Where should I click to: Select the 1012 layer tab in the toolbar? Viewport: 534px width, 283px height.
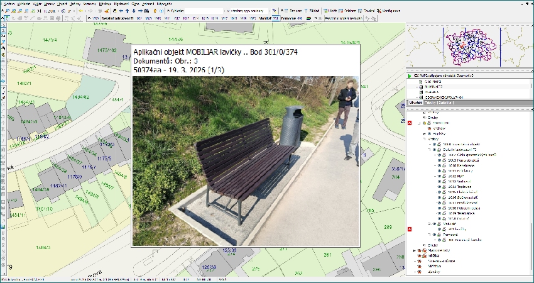click(177, 18)
